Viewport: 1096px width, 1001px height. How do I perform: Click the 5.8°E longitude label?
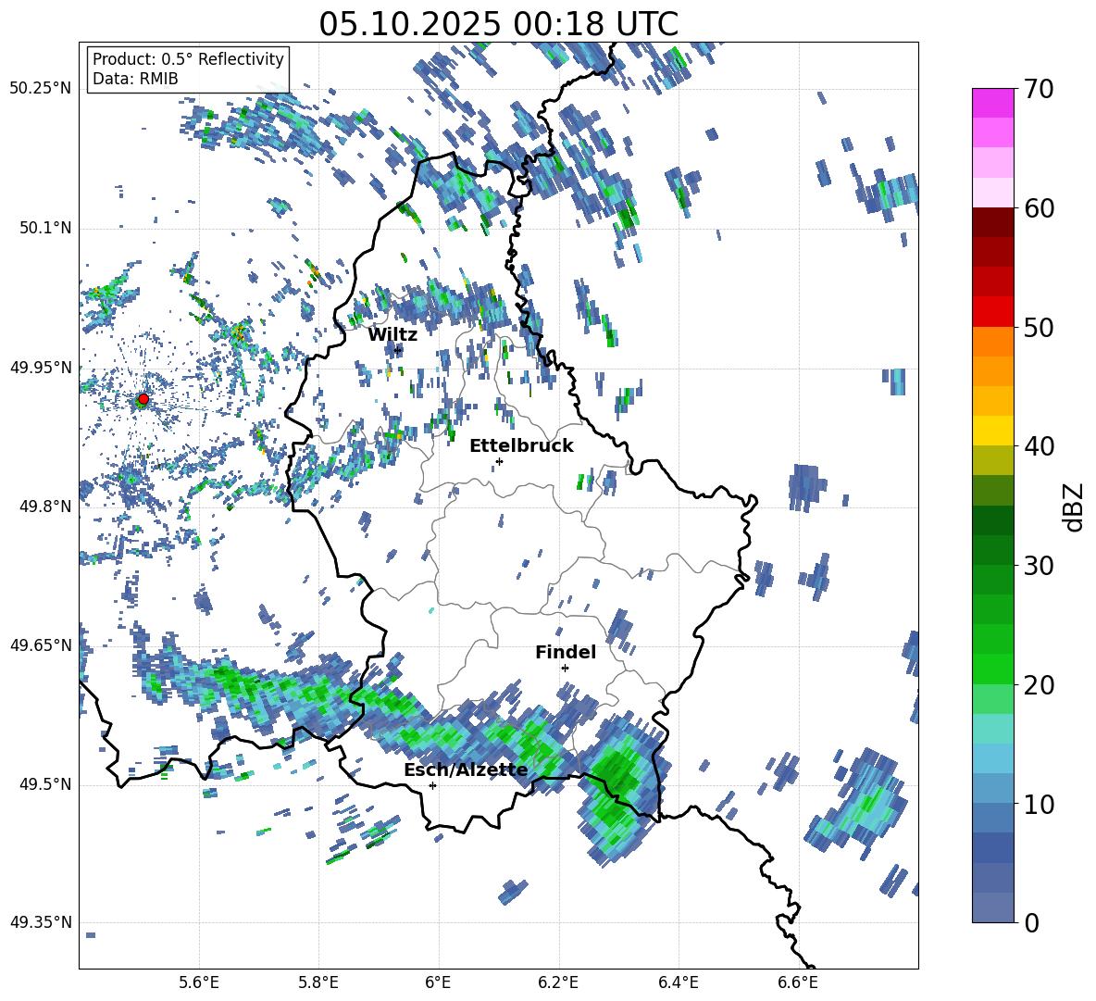pyautogui.click(x=318, y=982)
